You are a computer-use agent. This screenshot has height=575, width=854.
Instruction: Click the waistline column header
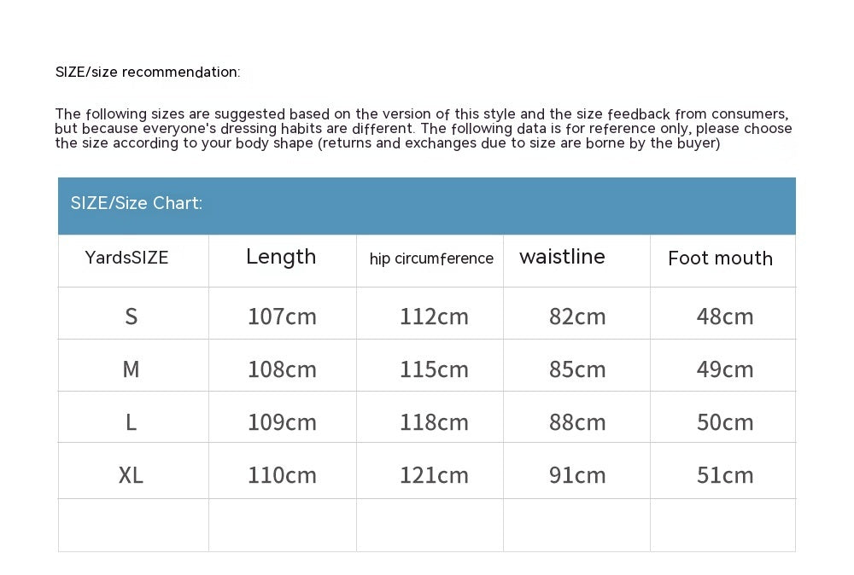tap(562, 257)
